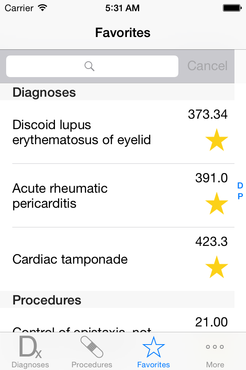Unfavorite Discoid lupus erythematosus star
The image size is (246, 370).
click(x=216, y=140)
